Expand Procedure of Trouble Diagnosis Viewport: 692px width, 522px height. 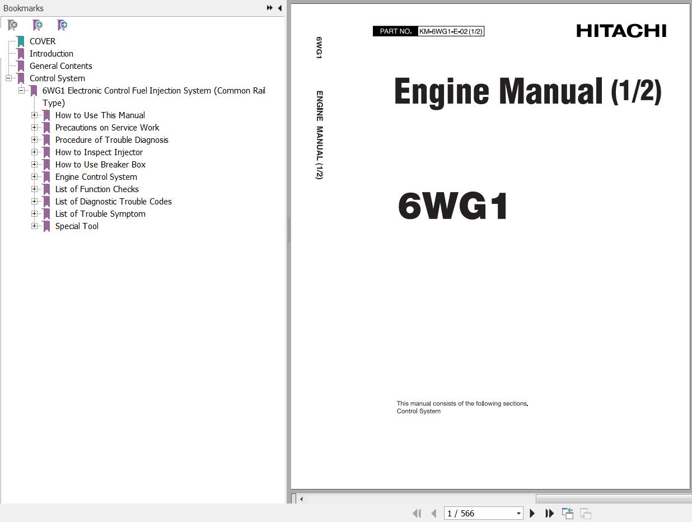[34, 140]
